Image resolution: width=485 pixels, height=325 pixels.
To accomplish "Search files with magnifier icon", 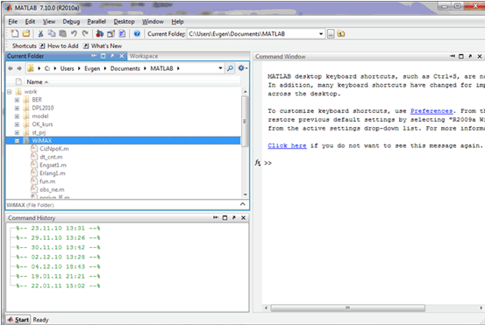I will coord(230,68).
